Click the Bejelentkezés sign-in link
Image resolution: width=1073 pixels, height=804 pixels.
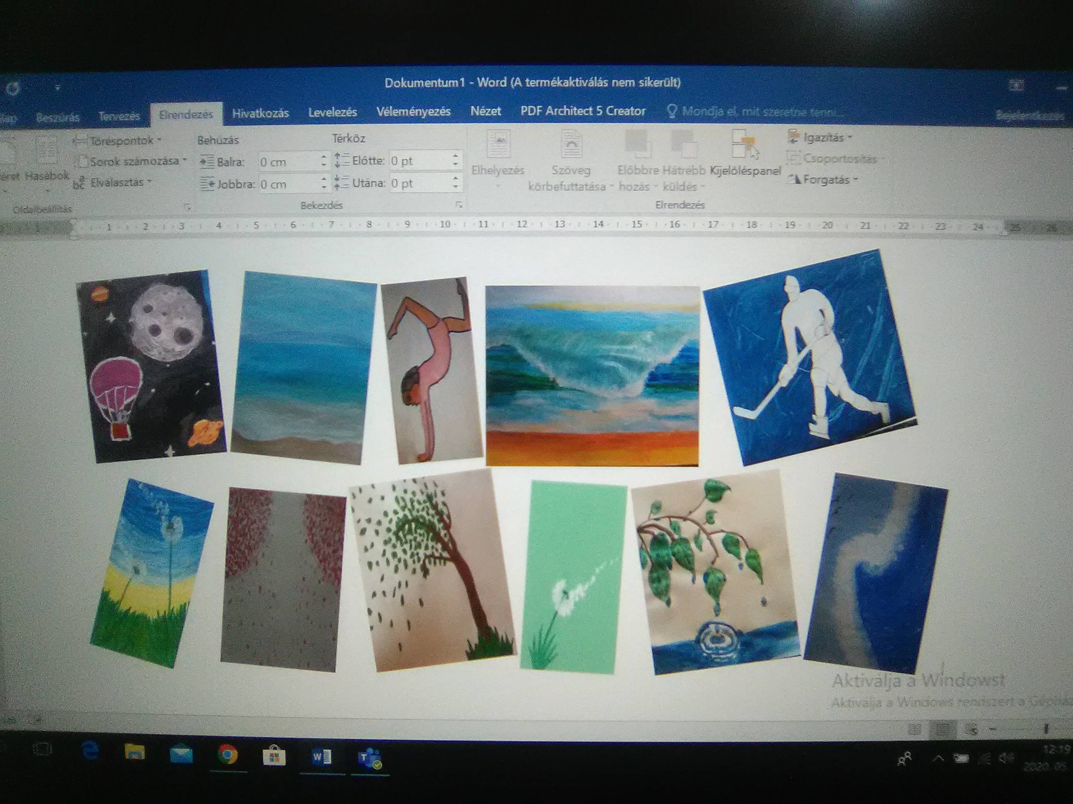click(x=1028, y=116)
